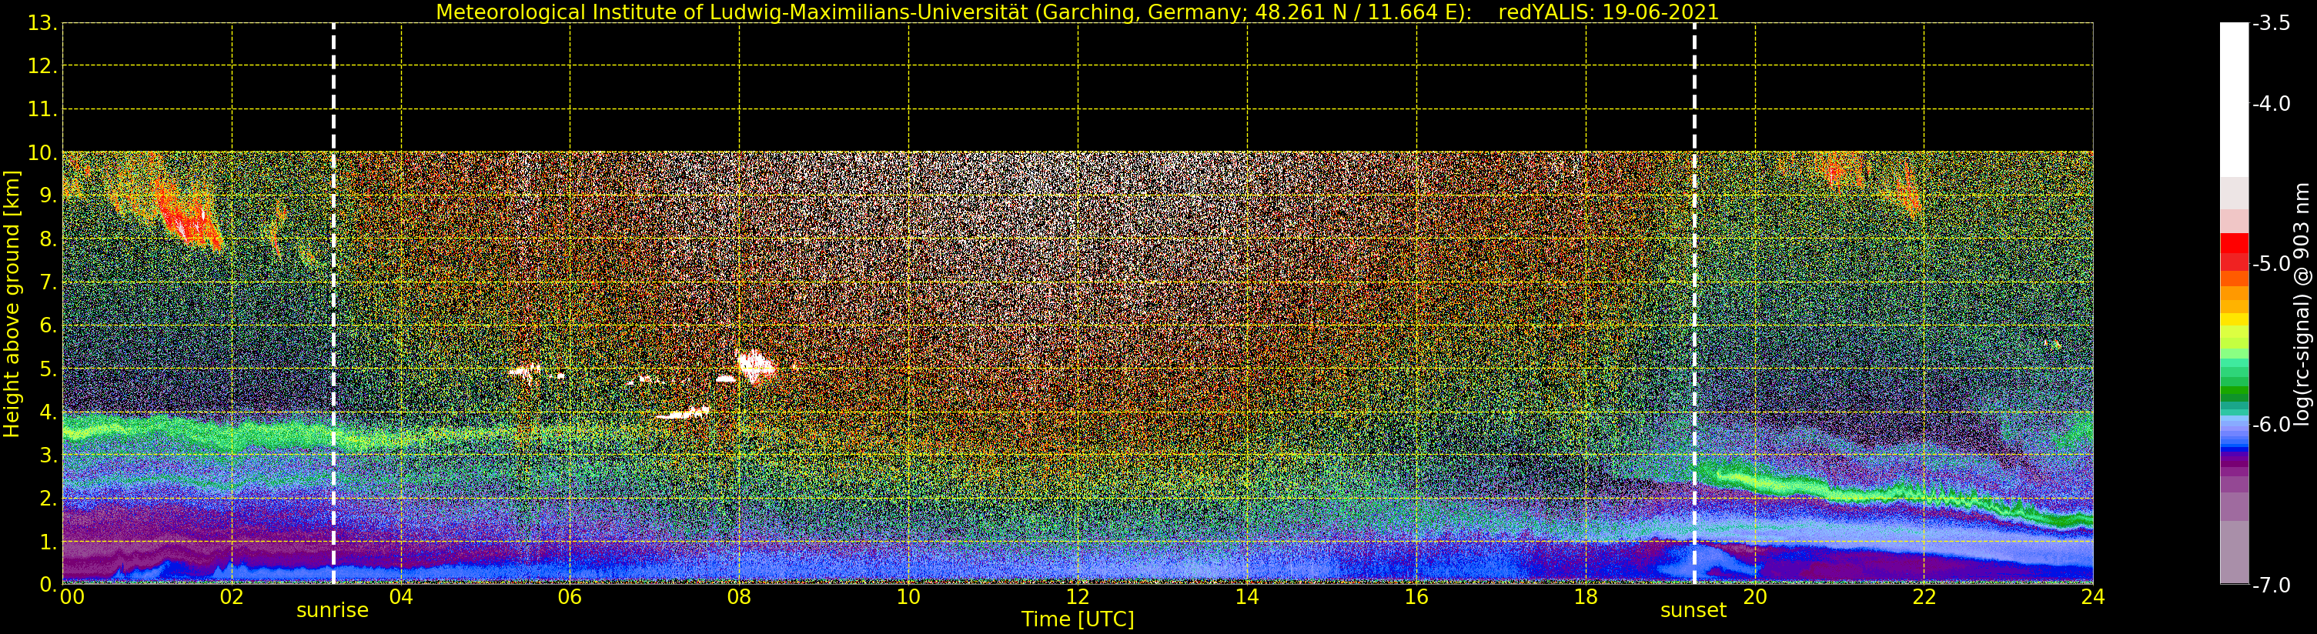Image resolution: width=2317 pixels, height=634 pixels.
Task: Click the white dashed sunrise marker line
Action: pos(334,303)
